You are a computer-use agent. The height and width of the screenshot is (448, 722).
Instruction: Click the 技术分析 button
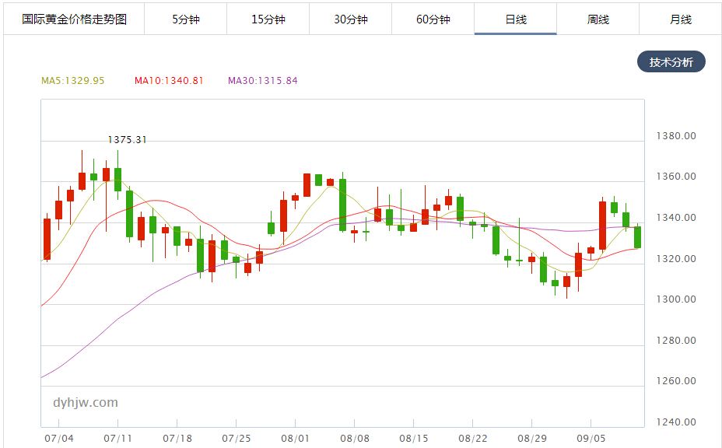point(671,62)
